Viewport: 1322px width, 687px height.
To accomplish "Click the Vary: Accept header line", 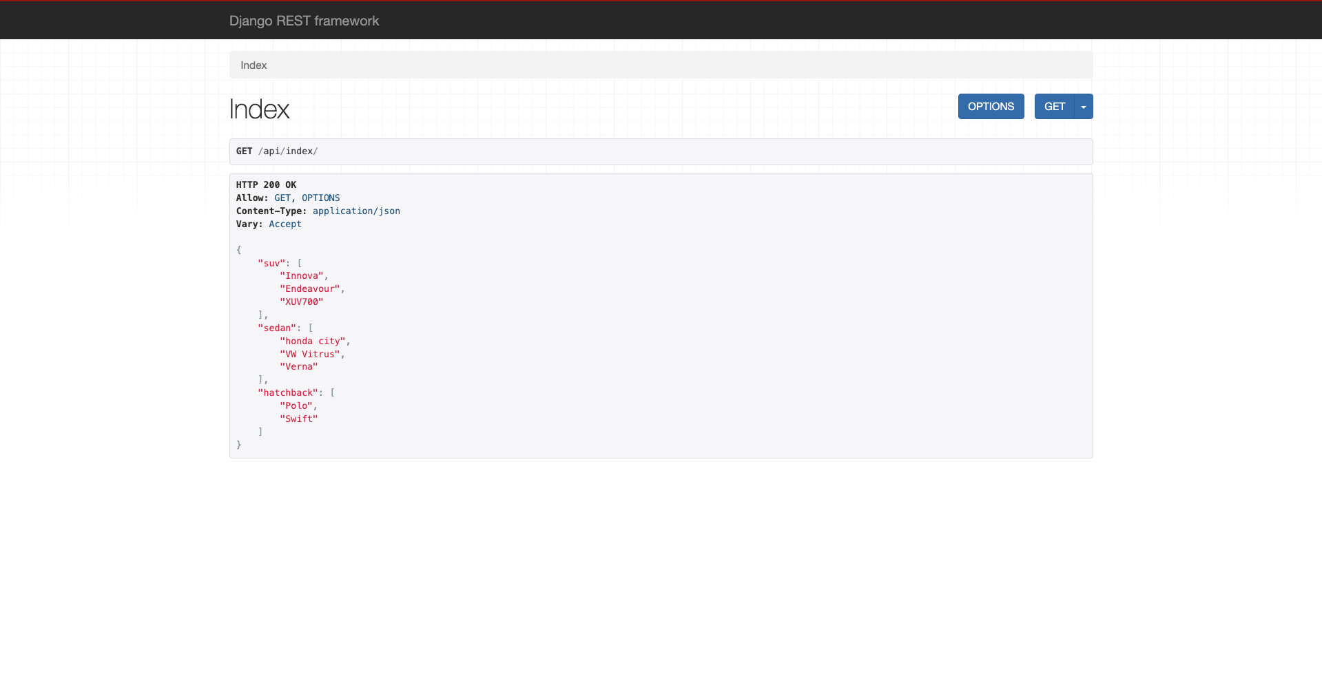I will tap(269, 224).
